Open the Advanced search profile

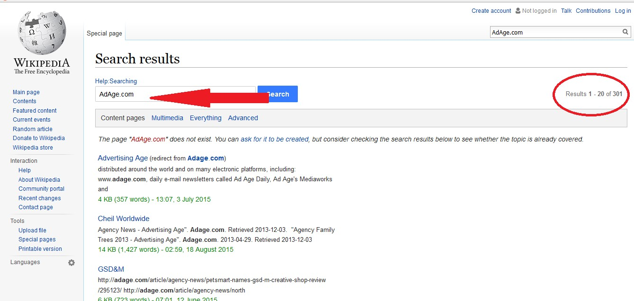(243, 118)
